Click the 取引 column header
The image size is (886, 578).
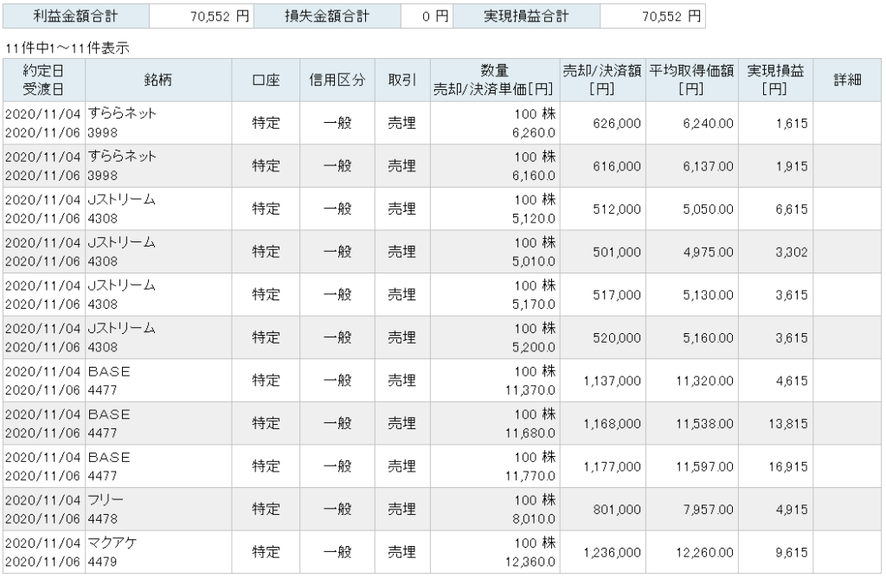[x=402, y=80]
